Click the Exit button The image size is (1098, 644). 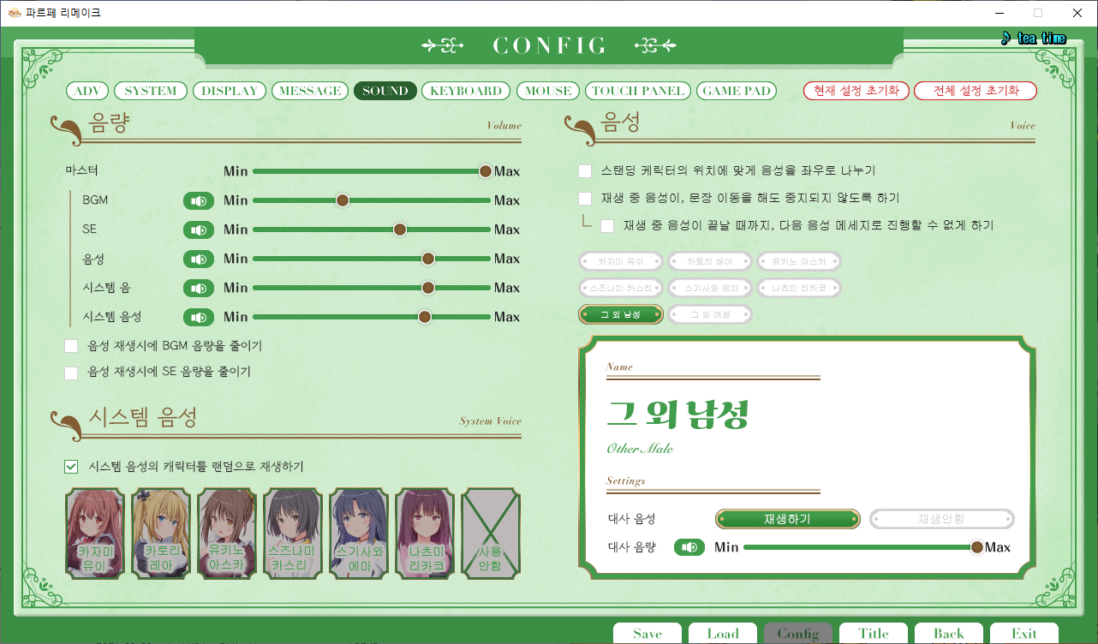click(x=1024, y=634)
